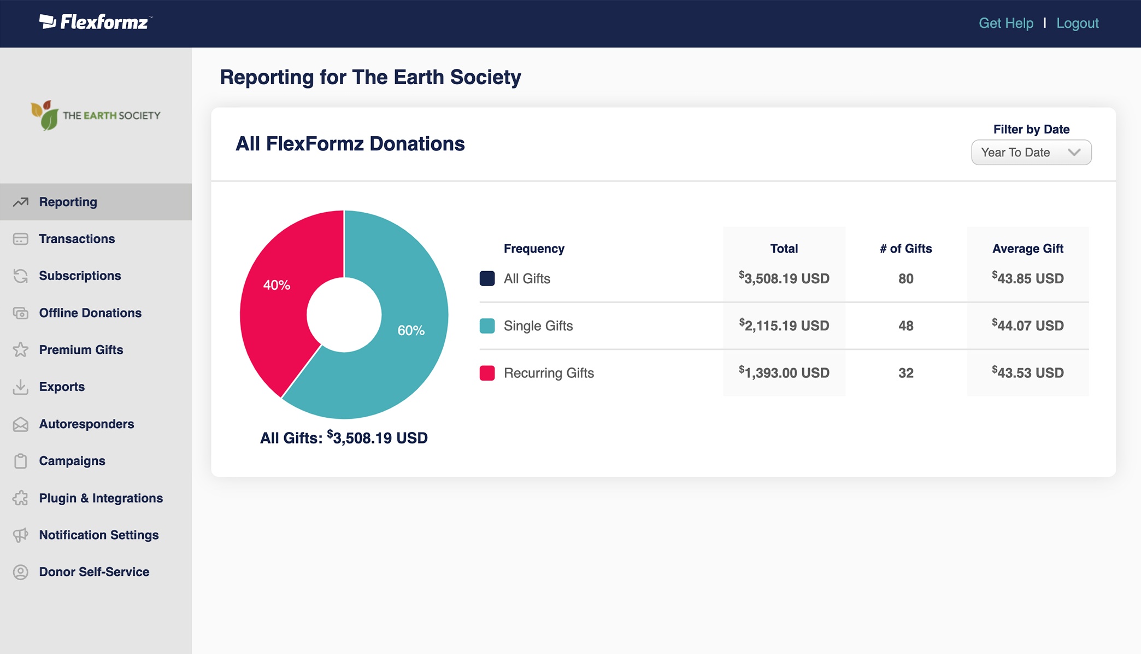Click the Transactions card icon
1141x654 pixels.
coord(21,239)
